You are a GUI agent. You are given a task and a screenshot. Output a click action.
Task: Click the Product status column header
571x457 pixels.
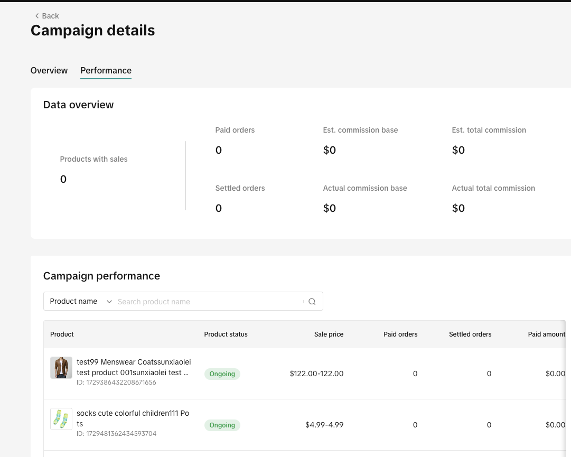click(226, 334)
